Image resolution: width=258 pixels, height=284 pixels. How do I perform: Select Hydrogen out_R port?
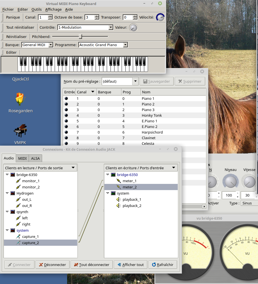tap(27, 206)
